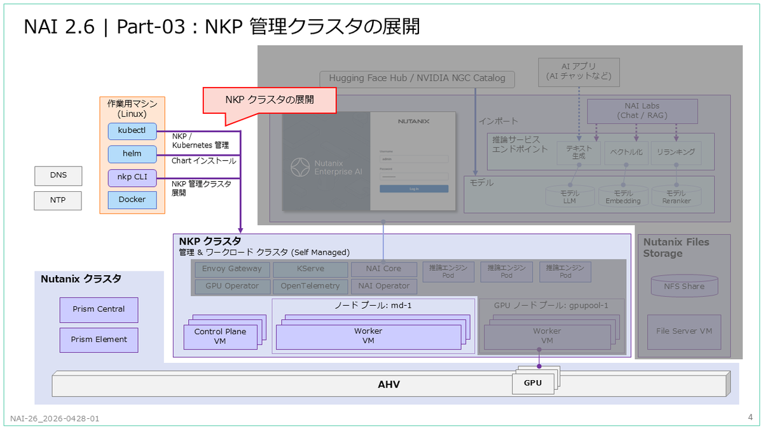
Task: Select the Worker VM in gpupool-1
Action: tap(547, 336)
